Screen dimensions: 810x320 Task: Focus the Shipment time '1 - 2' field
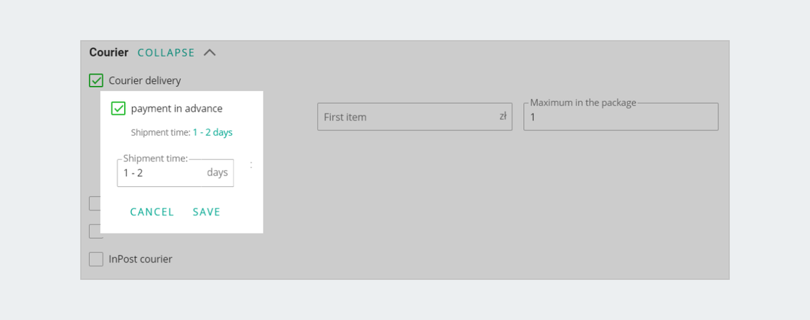tap(175, 173)
